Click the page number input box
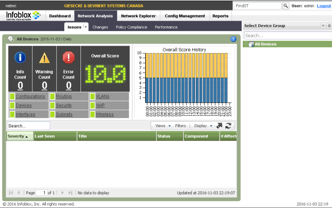 point(41,193)
